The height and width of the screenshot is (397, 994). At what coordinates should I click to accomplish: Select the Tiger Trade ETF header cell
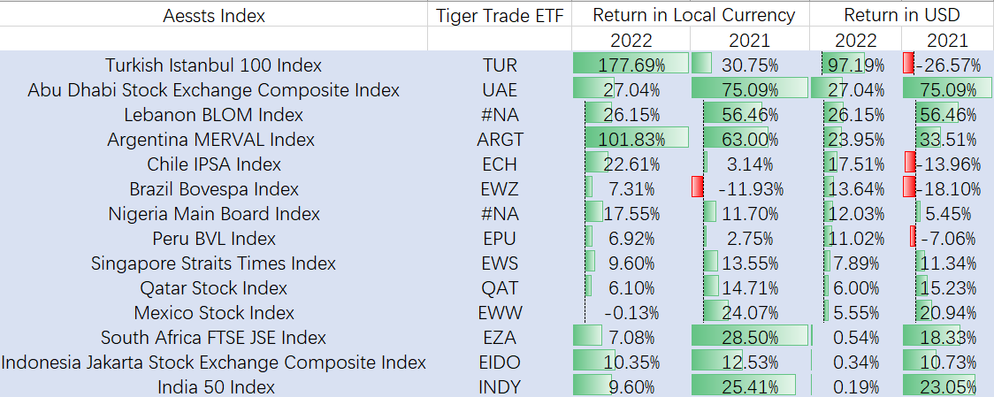[x=500, y=15]
